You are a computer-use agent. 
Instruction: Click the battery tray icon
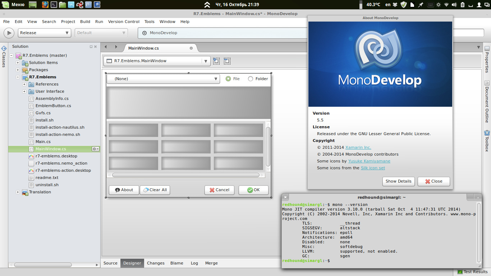pos(463,5)
